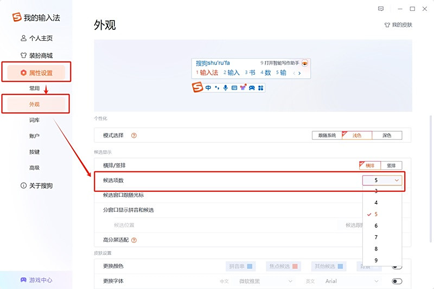Click help icon next to 模式选择

133,136
